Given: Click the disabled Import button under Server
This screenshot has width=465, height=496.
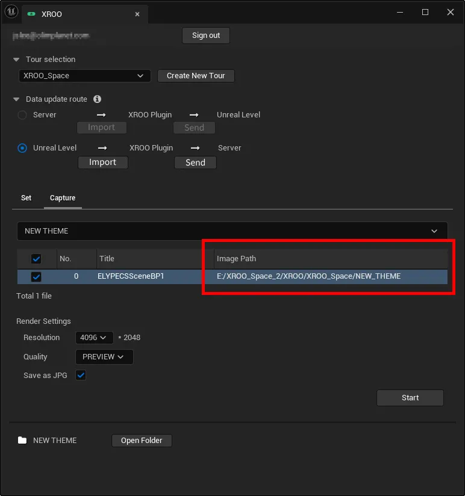Looking at the screenshot, I should click(x=102, y=128).
